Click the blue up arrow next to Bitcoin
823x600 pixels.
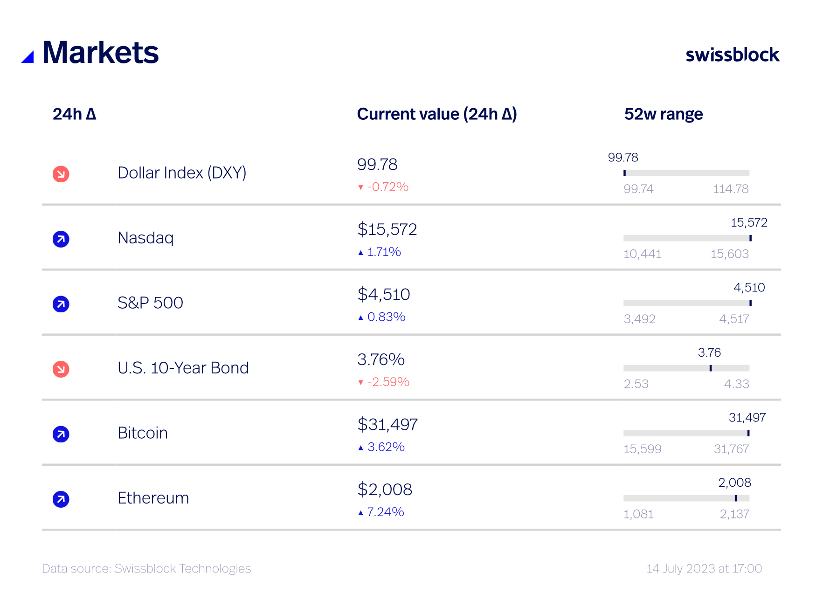(61, 434)
